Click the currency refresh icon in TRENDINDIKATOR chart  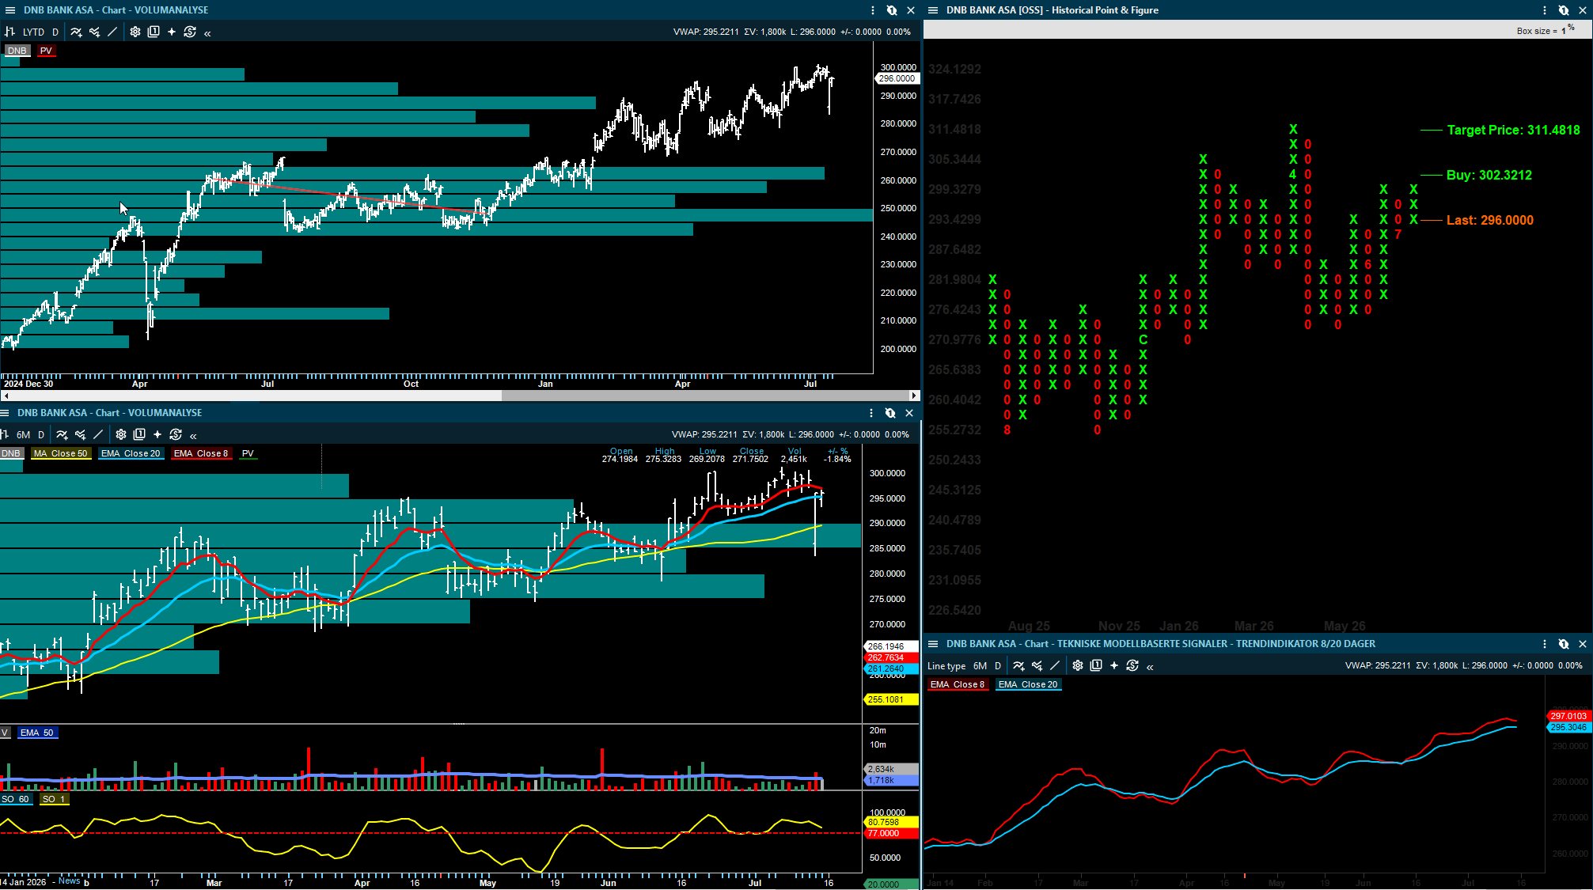[1132, 665]
